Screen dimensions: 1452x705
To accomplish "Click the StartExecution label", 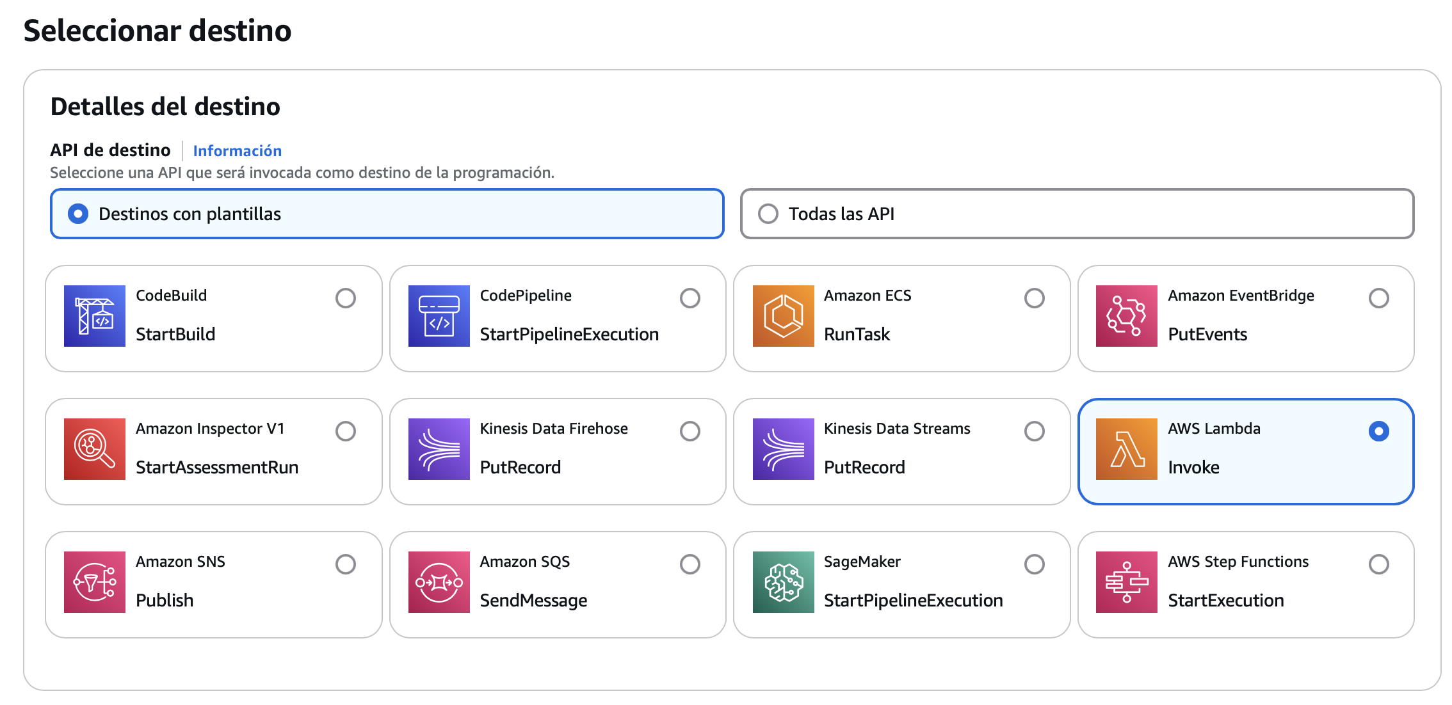I will (1226, 600).
